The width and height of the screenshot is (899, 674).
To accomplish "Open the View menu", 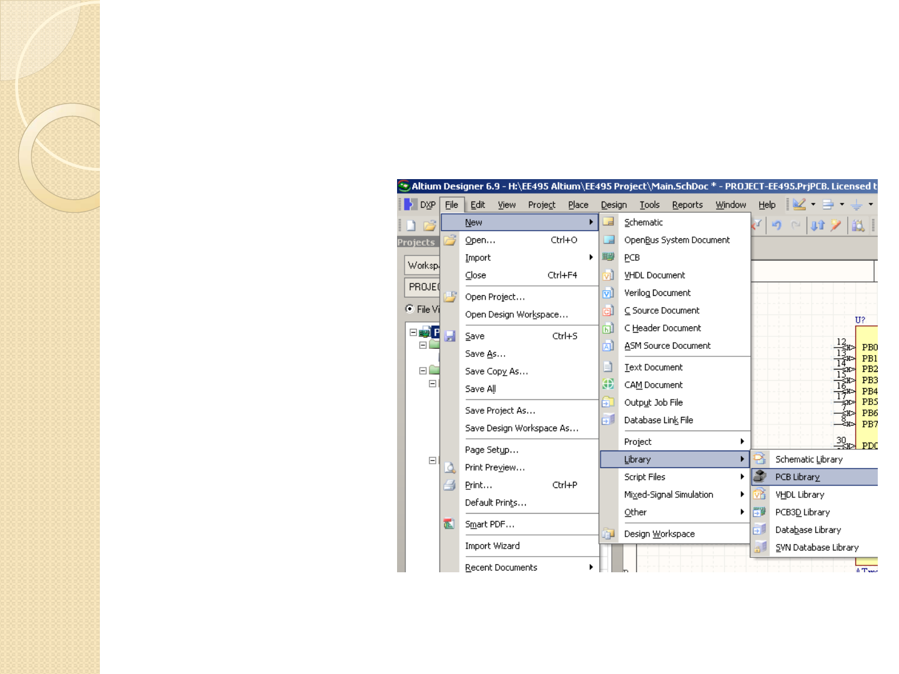I will 506,205.
